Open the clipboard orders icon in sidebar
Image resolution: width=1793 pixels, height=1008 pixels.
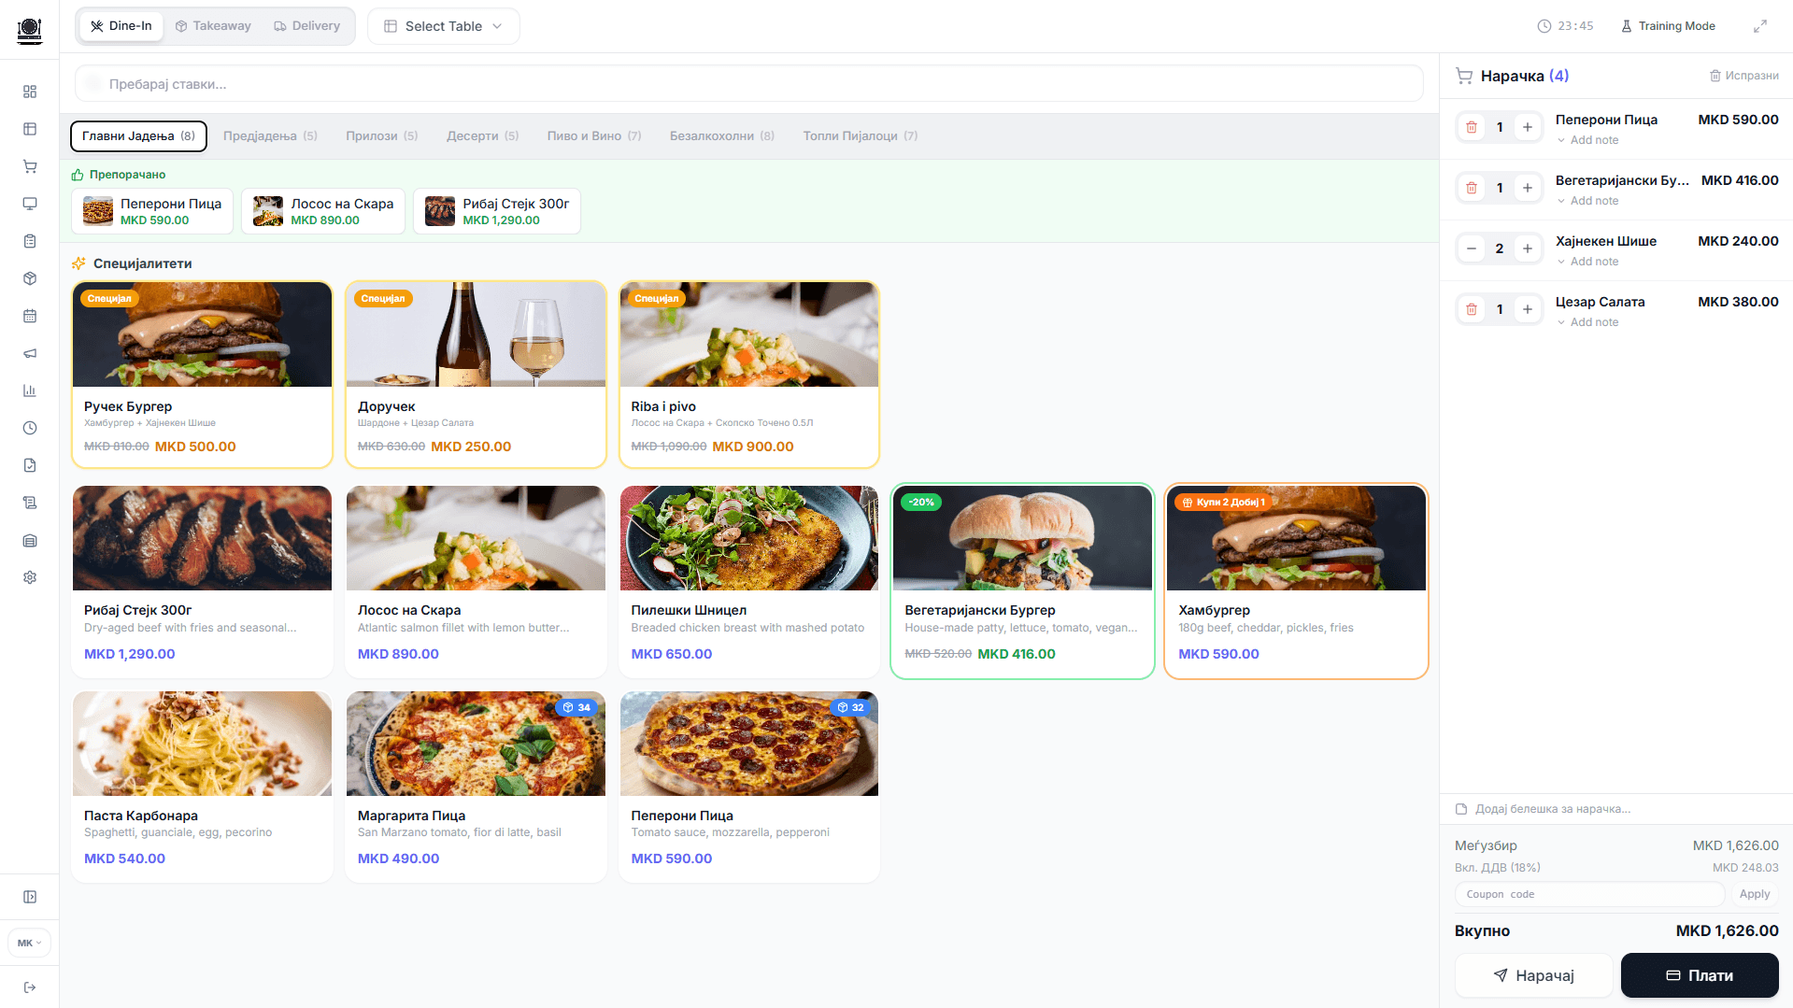point(30,241)
